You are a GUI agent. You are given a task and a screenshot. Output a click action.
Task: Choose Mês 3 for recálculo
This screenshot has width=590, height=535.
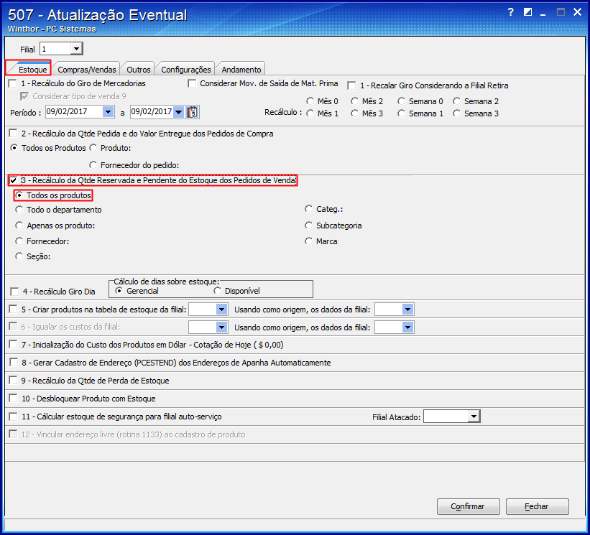(x=354, y=113)
